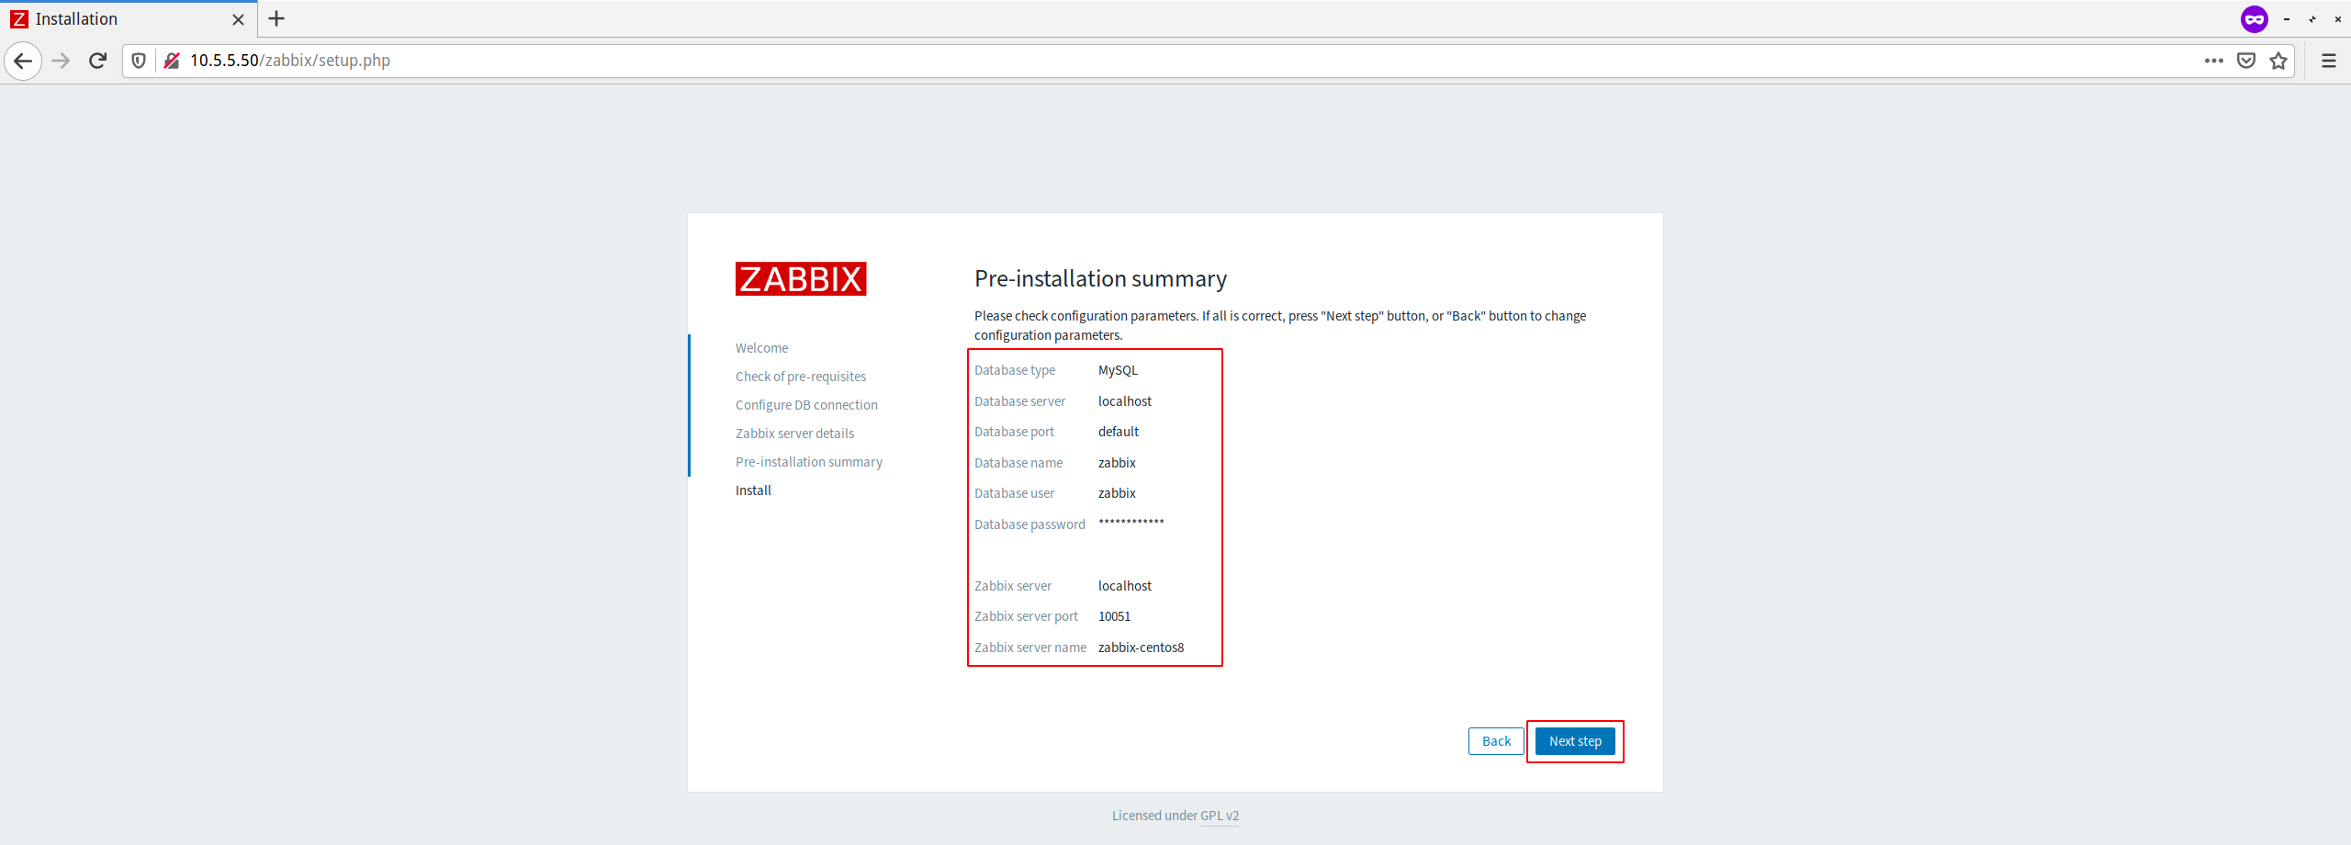Open page actions three-dots menu

(2214, 61)
